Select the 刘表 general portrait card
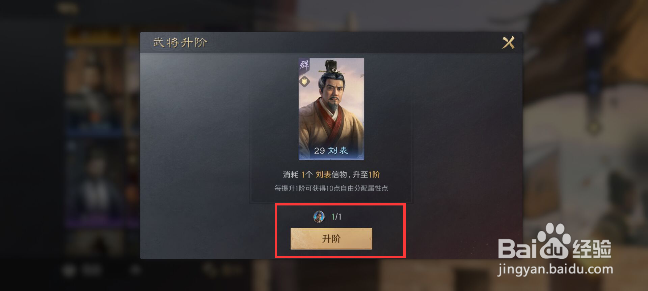The width and height of the screenshot is (648, 291). click(x=331, y=109)
